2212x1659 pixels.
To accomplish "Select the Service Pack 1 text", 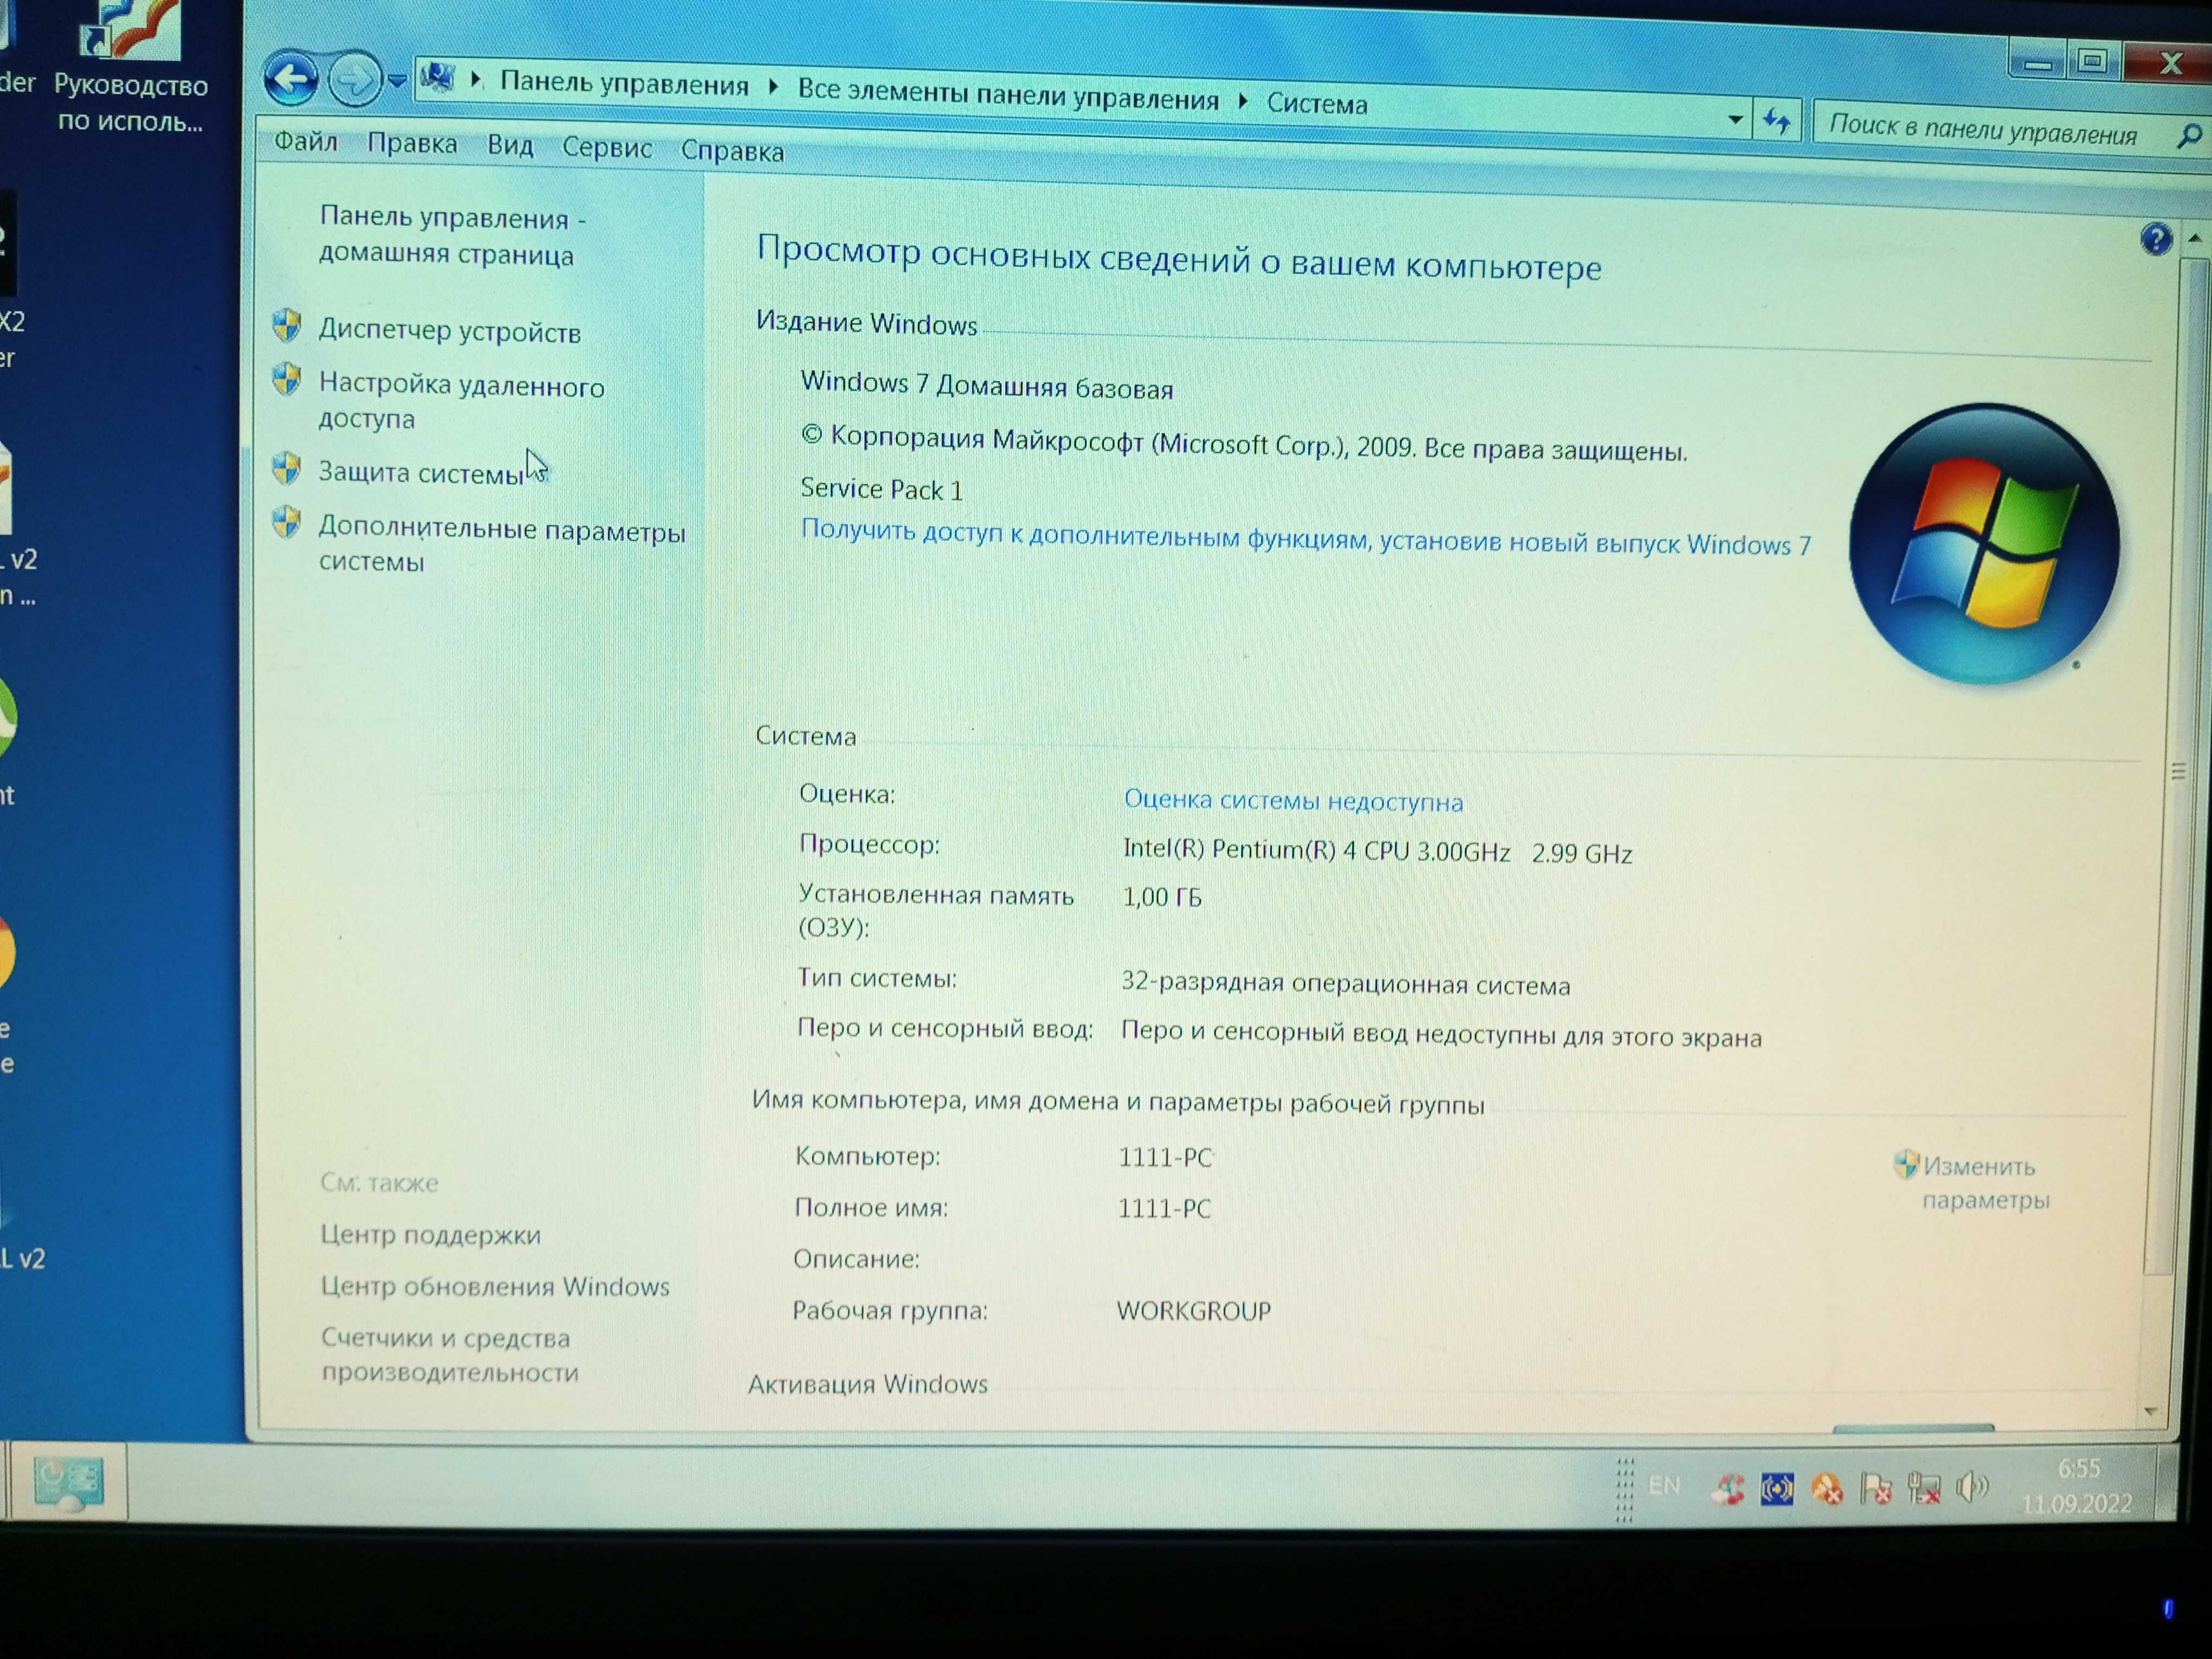I will point(881,489).
